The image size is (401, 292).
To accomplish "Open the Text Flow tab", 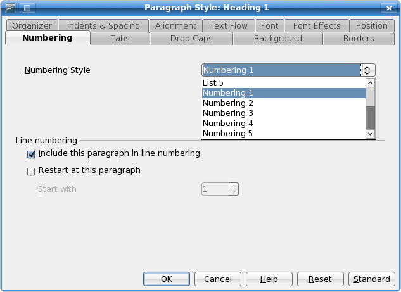I will click(x=229, y=25).
